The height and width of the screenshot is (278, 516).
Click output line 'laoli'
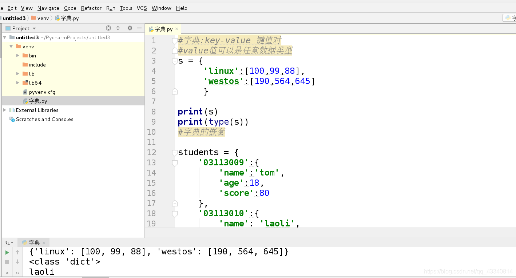pyautogui.click(x=42, y=272)
